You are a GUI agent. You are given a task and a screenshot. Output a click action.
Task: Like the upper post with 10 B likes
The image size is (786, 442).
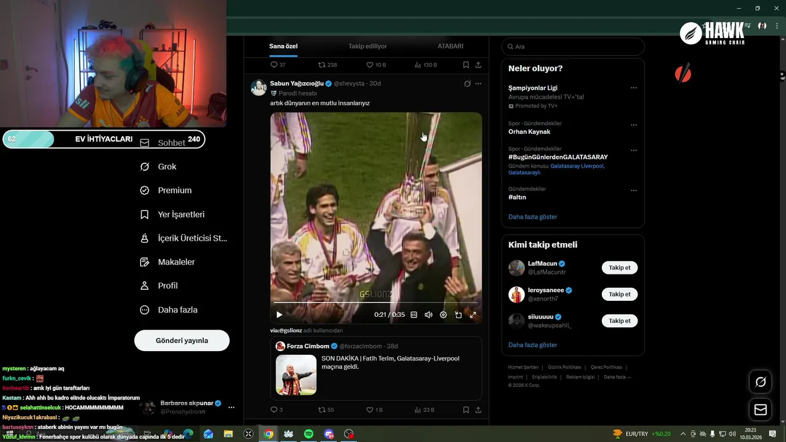[x=376, y=64]
